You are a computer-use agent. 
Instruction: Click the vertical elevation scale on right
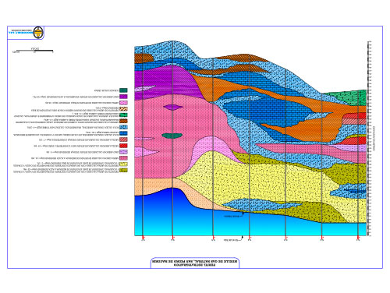point(369,139)
